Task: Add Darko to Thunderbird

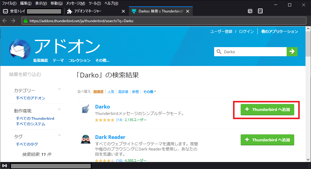Action: pyautogui.click(x=267, y=109)
